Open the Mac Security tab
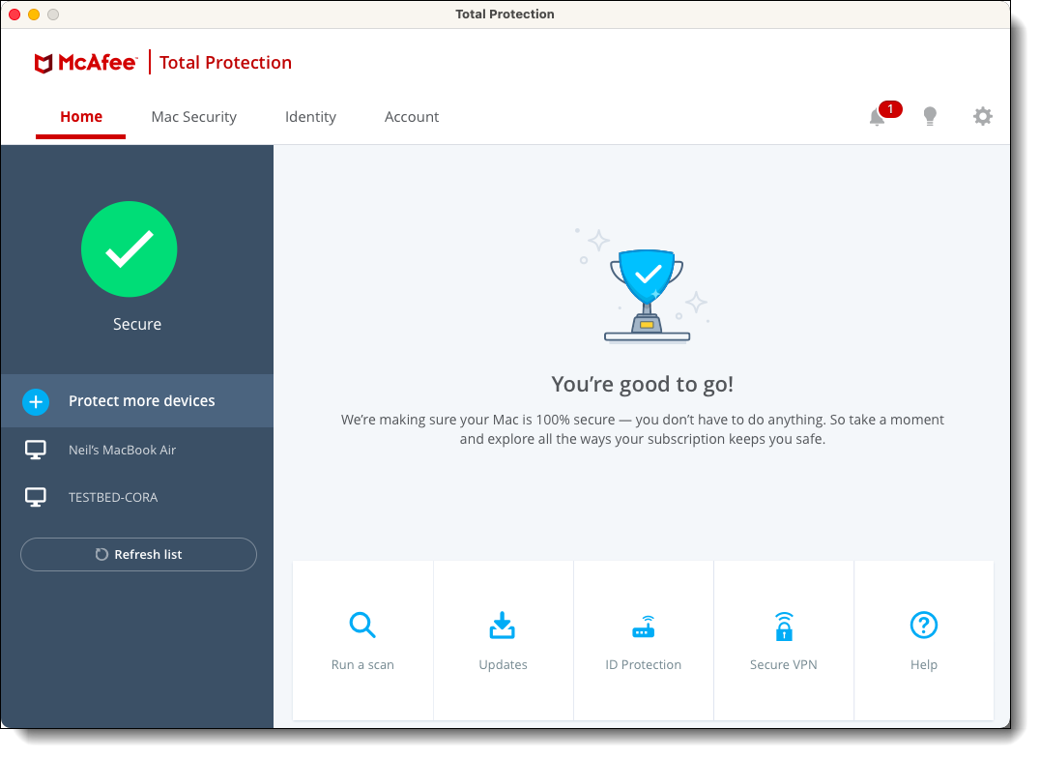Image resolution: width=1040 pixels, height=758 pixels. pyautogui.click(x=193, y=117)
